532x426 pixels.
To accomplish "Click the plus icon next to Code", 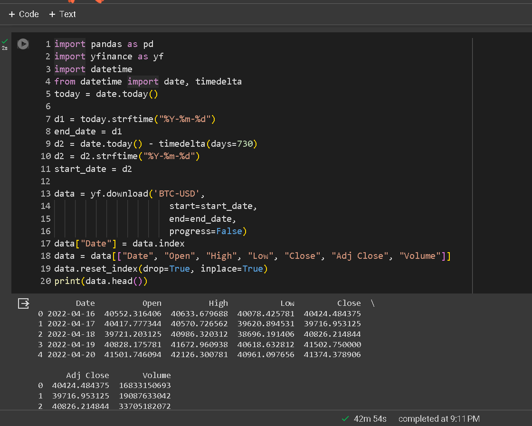I will 12,14.
